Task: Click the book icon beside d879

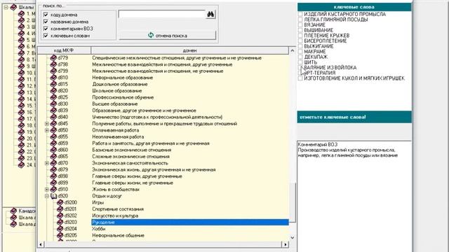Action: pos(53,169)
